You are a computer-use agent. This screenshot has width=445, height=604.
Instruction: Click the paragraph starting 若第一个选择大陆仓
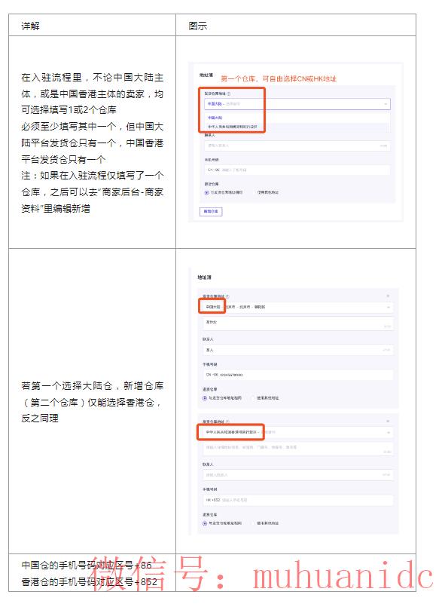pos(93,402)
